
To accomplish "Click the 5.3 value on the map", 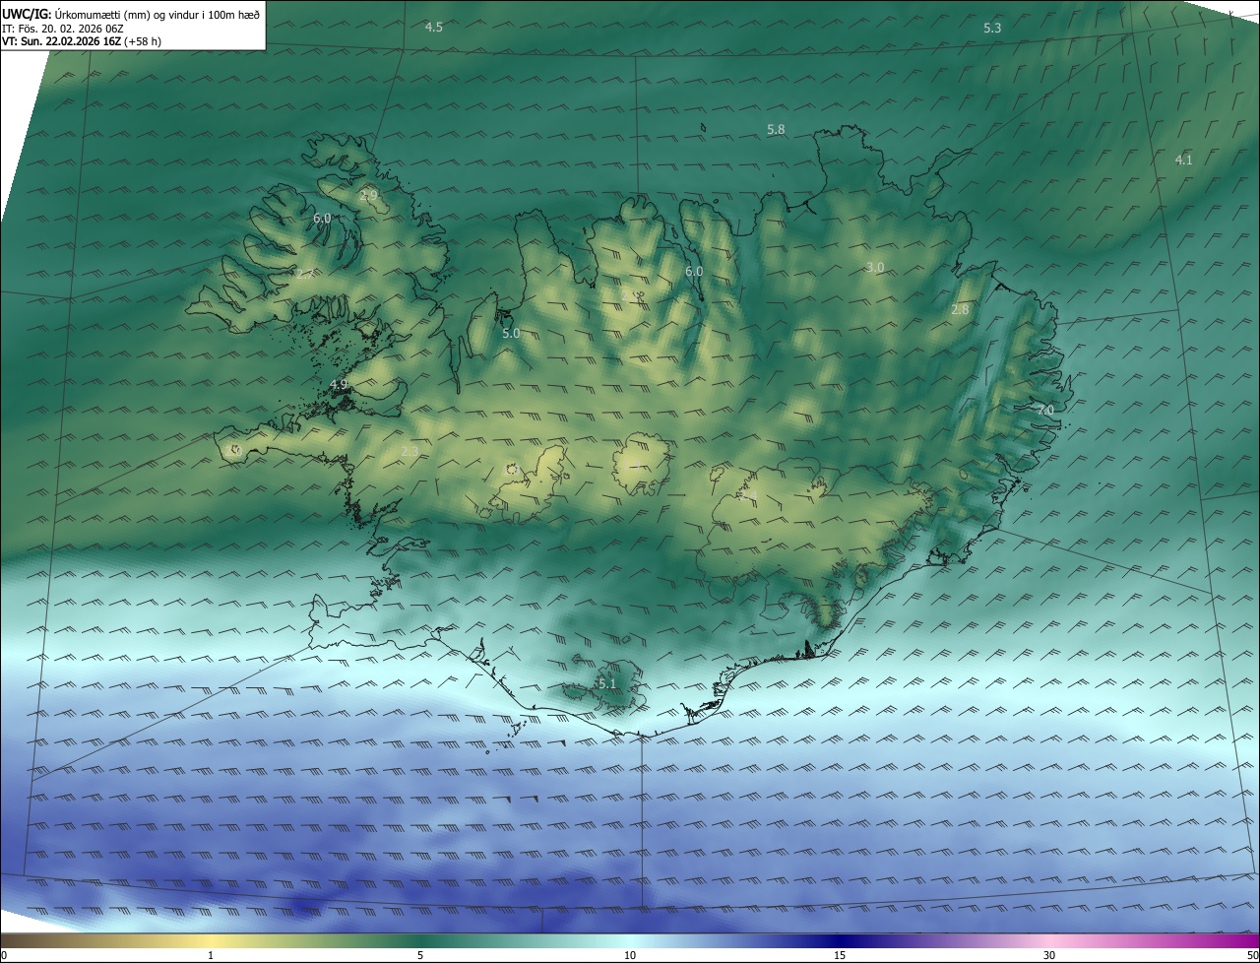I will pos(992,28).
